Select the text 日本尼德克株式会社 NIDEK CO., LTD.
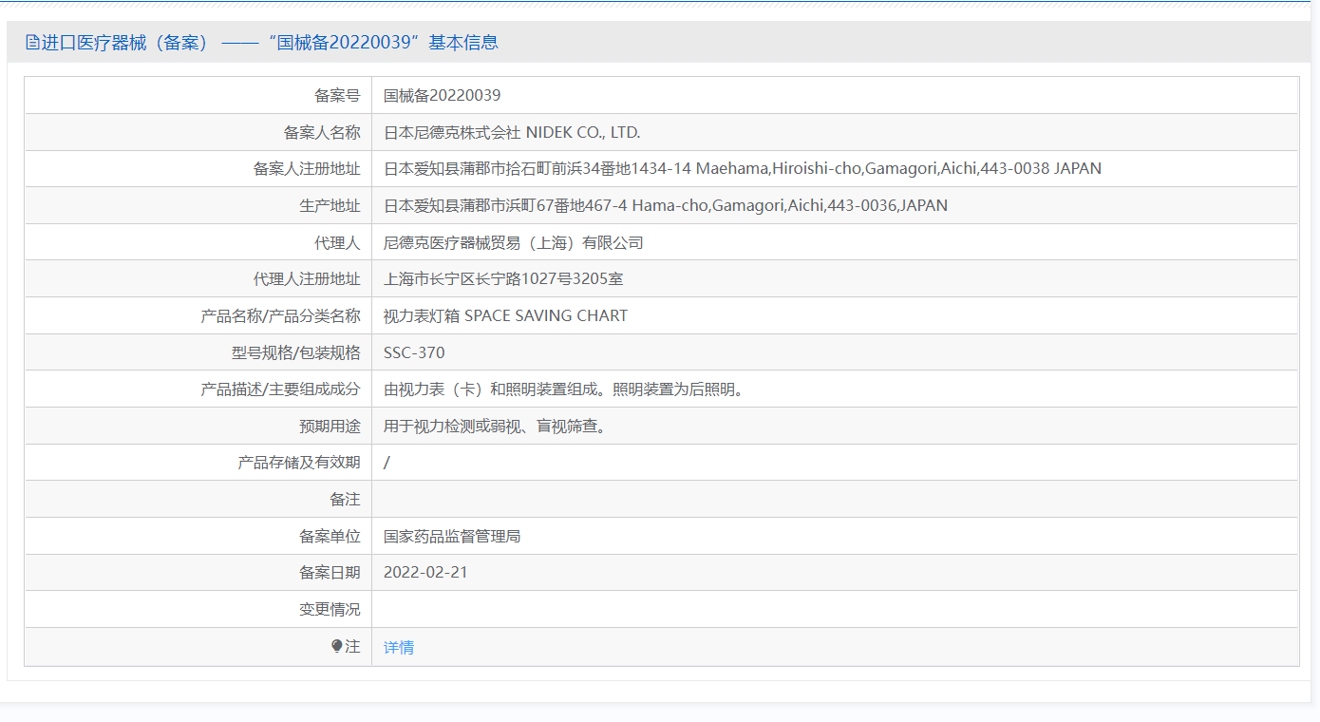This screenshot has height=722, width=1320. pos(512,132)
